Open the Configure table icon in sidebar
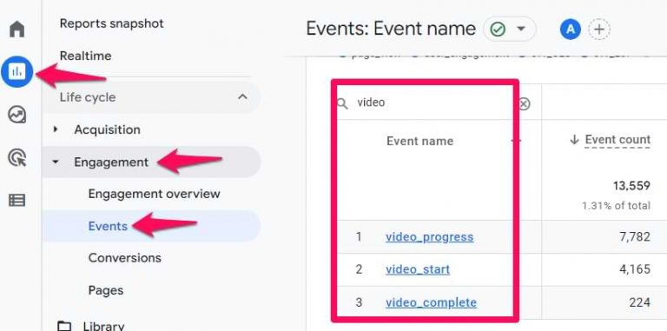Image resolution: width=667 pixels, height=331 pixels. pyautogui.click(x=17, y=200)
